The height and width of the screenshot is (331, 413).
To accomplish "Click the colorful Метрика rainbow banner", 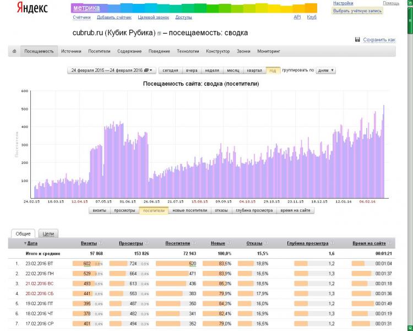I will pyautogui.click(x=194, y=8).
